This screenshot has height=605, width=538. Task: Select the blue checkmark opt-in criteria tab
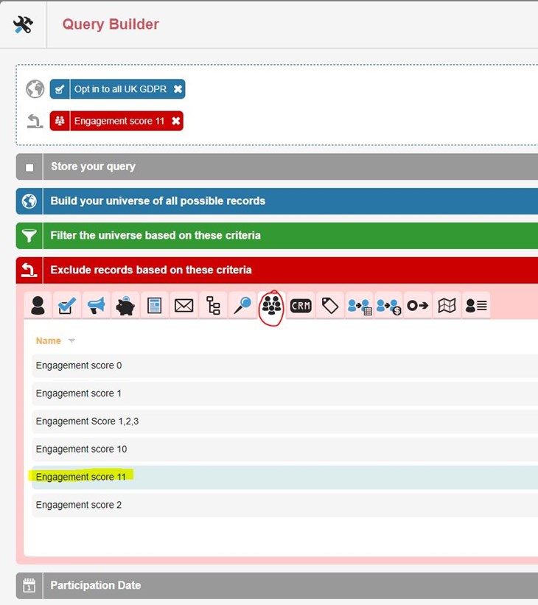(67, 306)
